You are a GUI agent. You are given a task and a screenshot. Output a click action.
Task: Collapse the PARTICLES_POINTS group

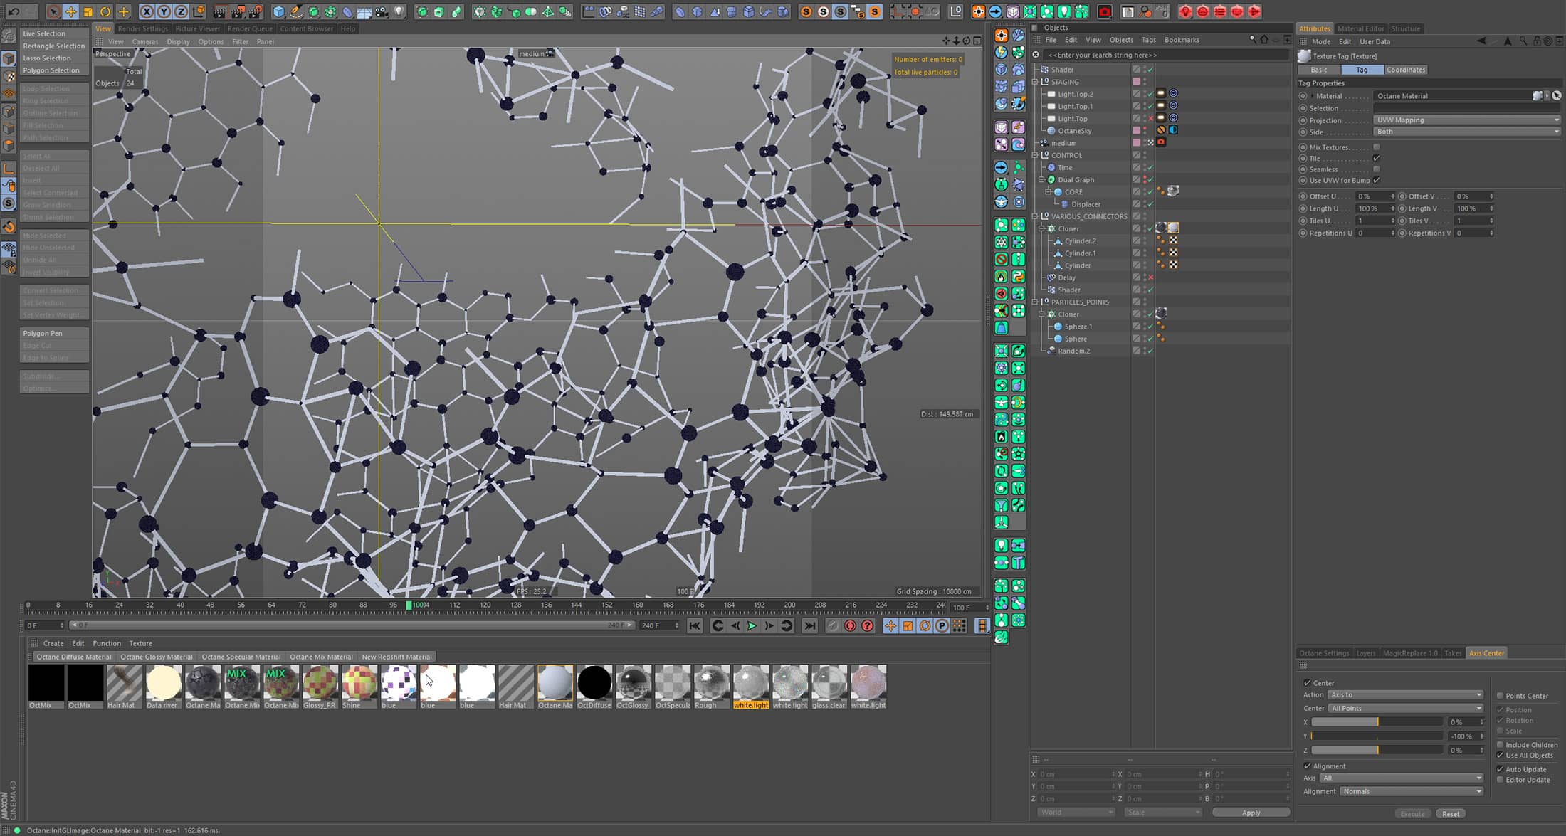point(1036,302)
